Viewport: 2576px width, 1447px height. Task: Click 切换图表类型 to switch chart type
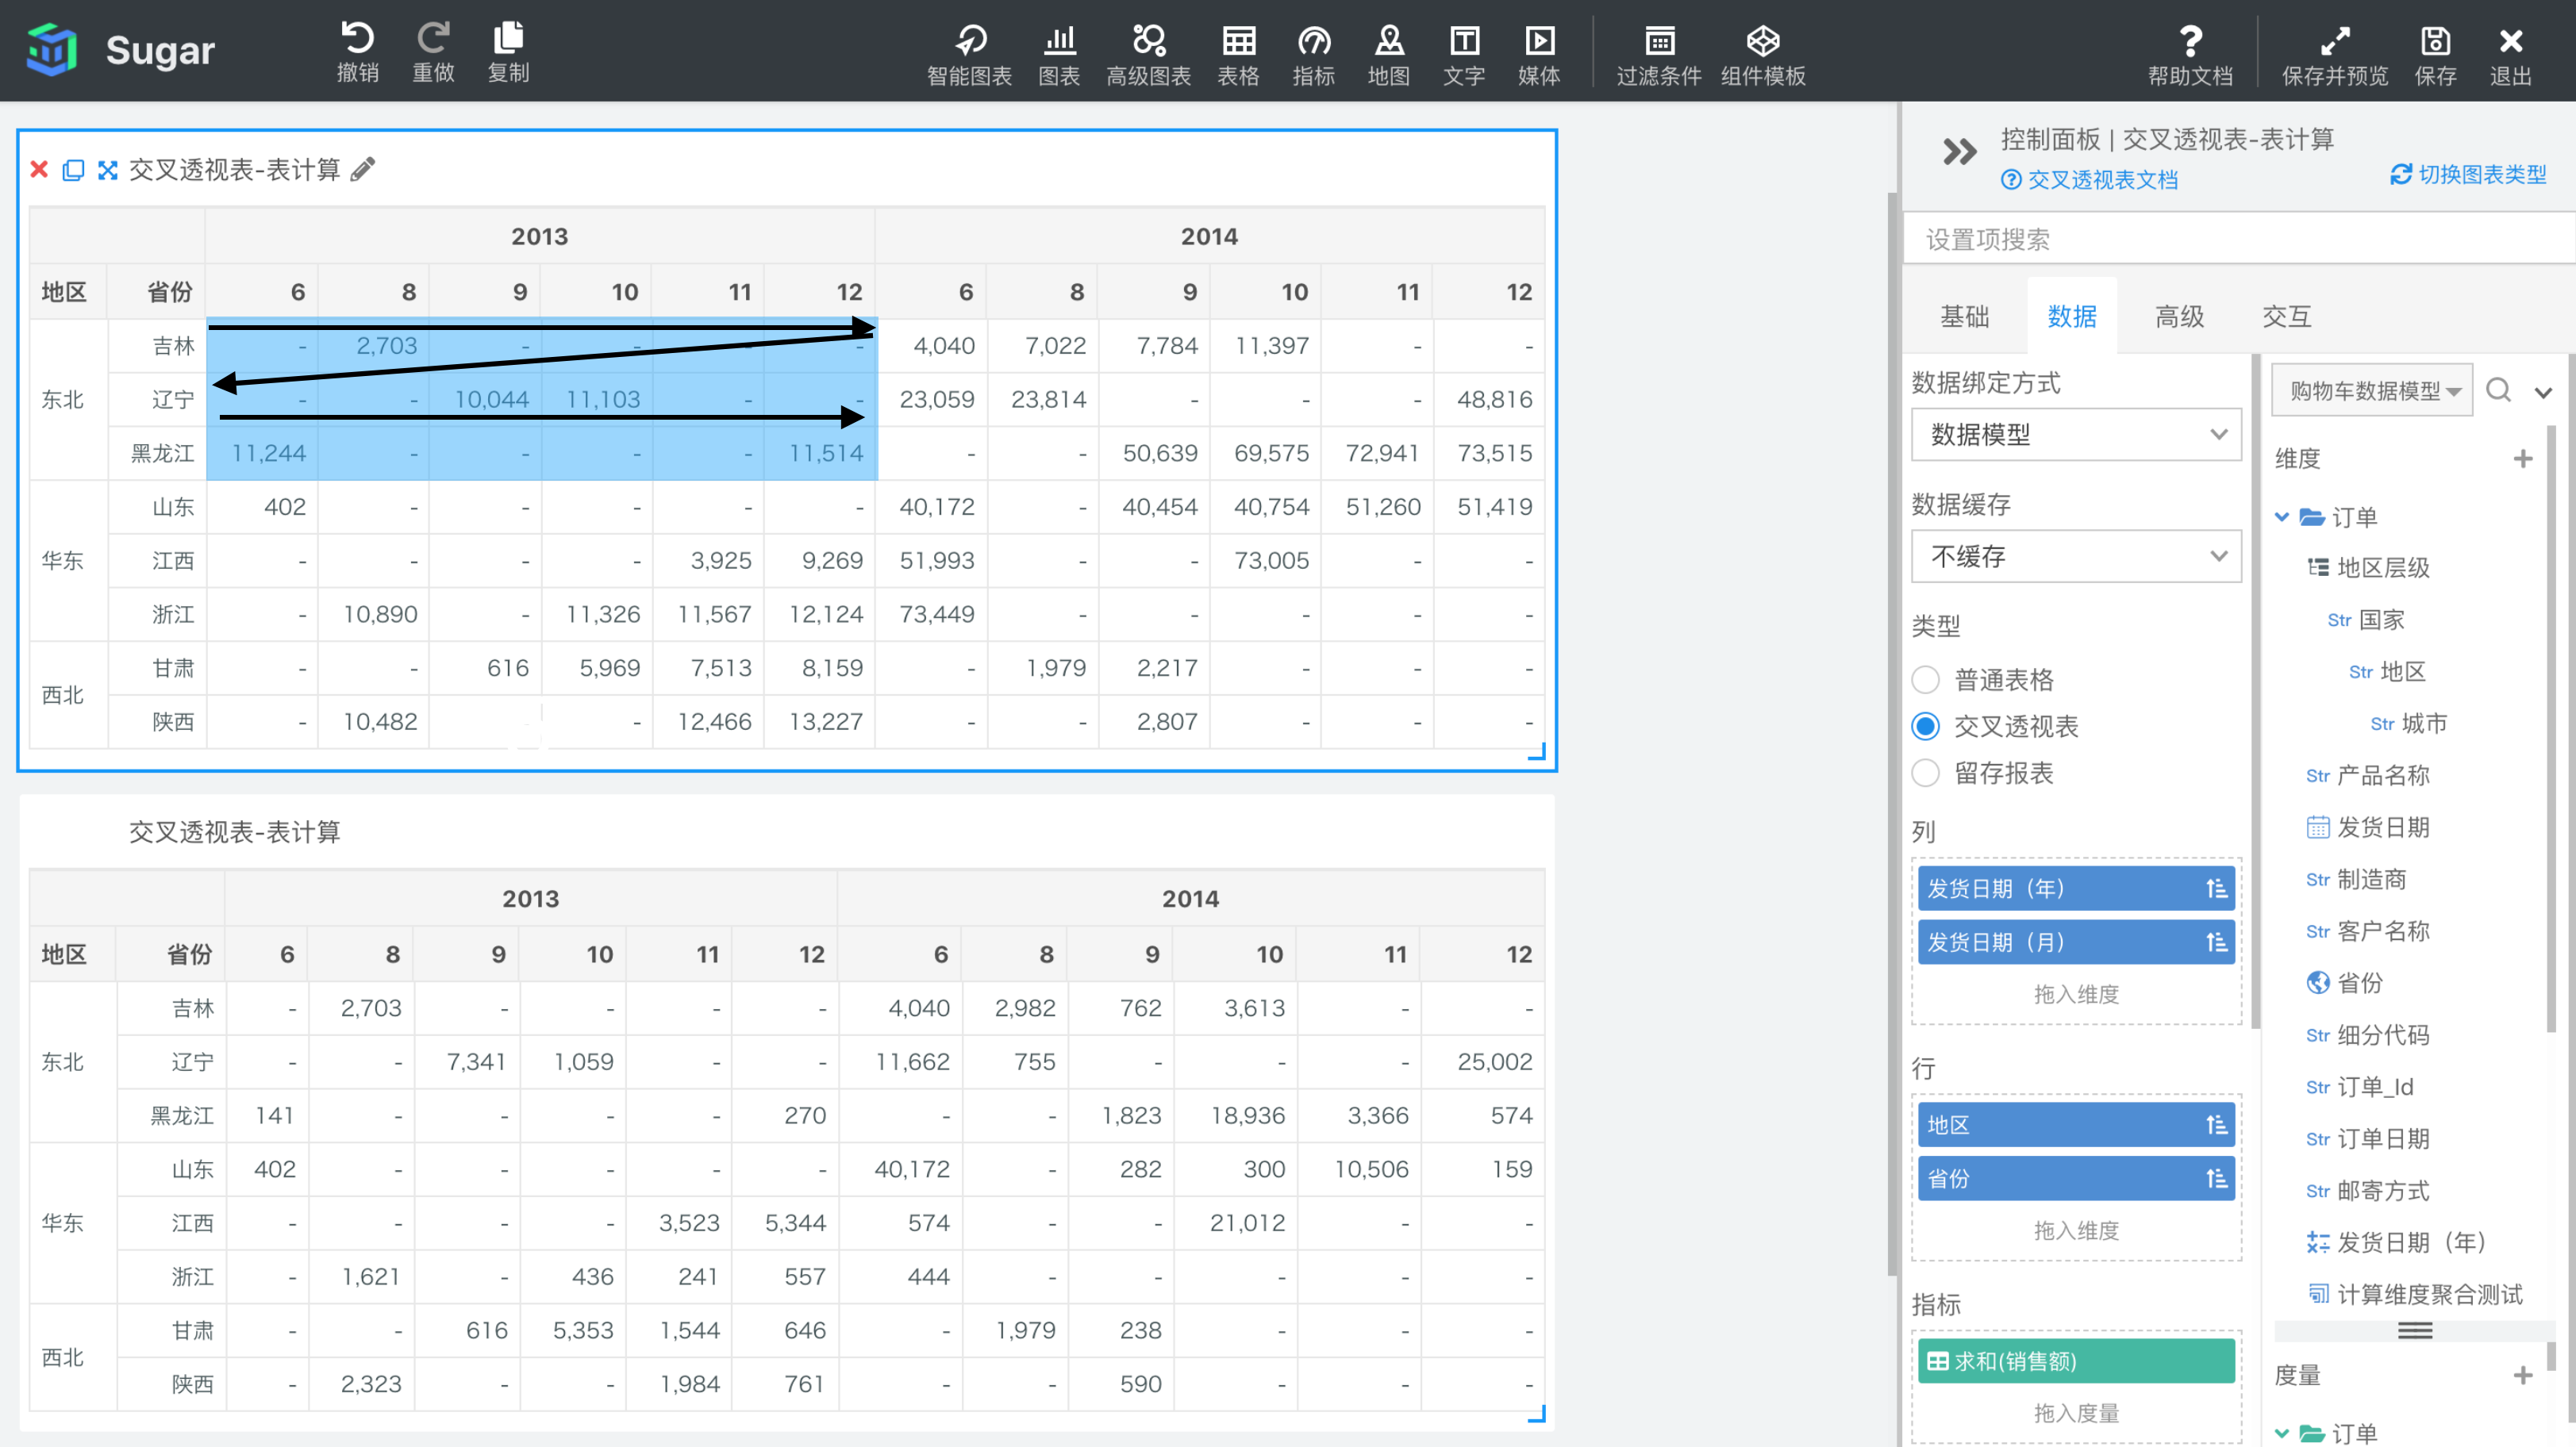pyautogui.click(x=2468, y=175)
